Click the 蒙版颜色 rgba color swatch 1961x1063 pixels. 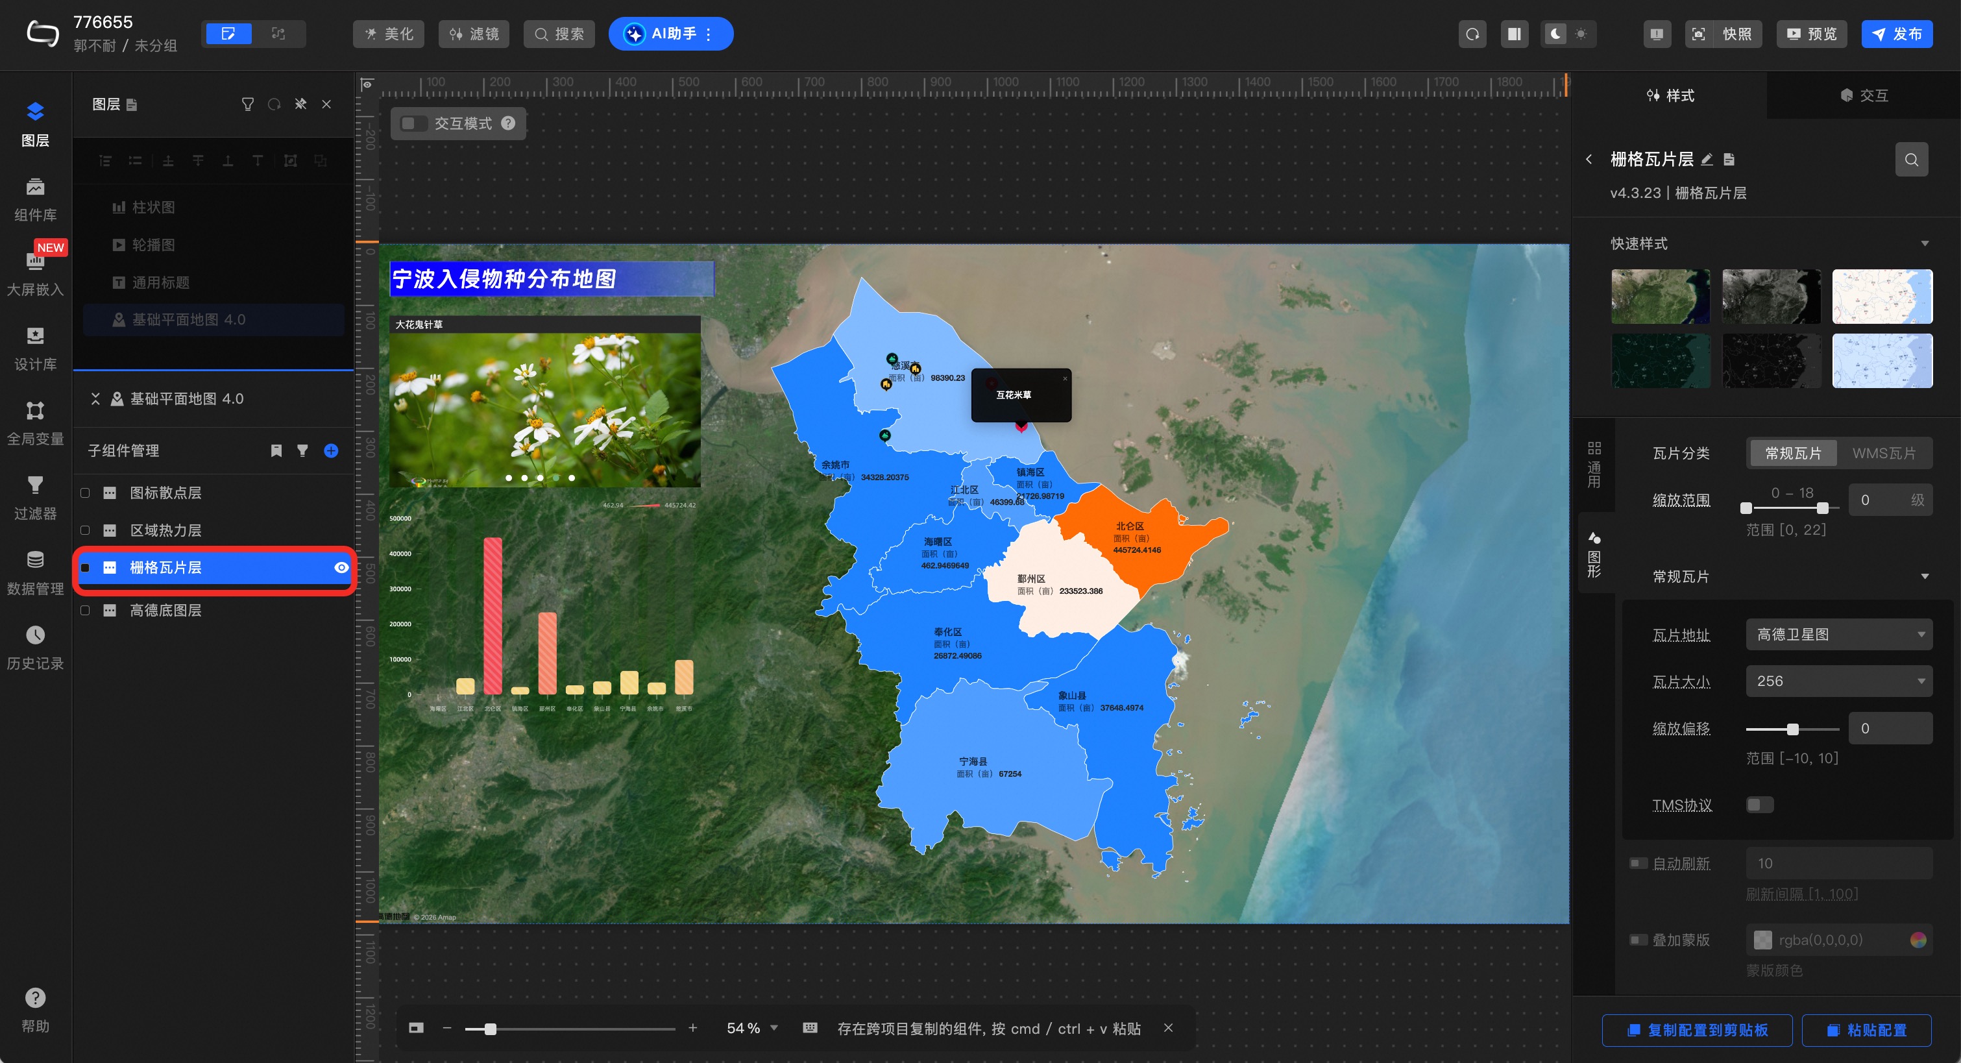click(x=1762, y=940)
